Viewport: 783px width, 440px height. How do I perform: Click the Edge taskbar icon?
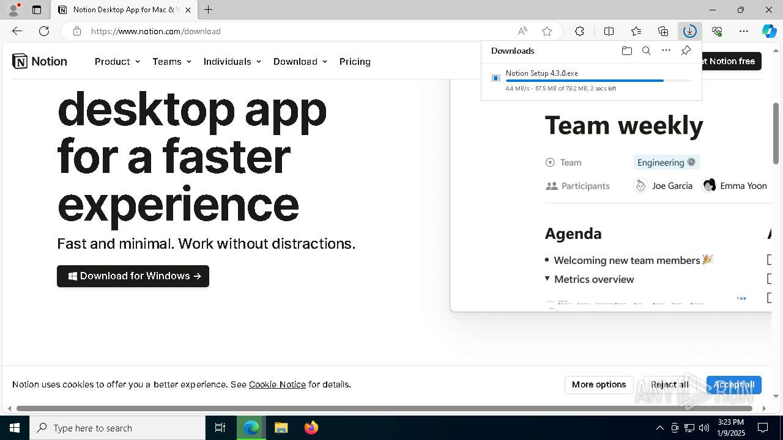click(251, 428)
